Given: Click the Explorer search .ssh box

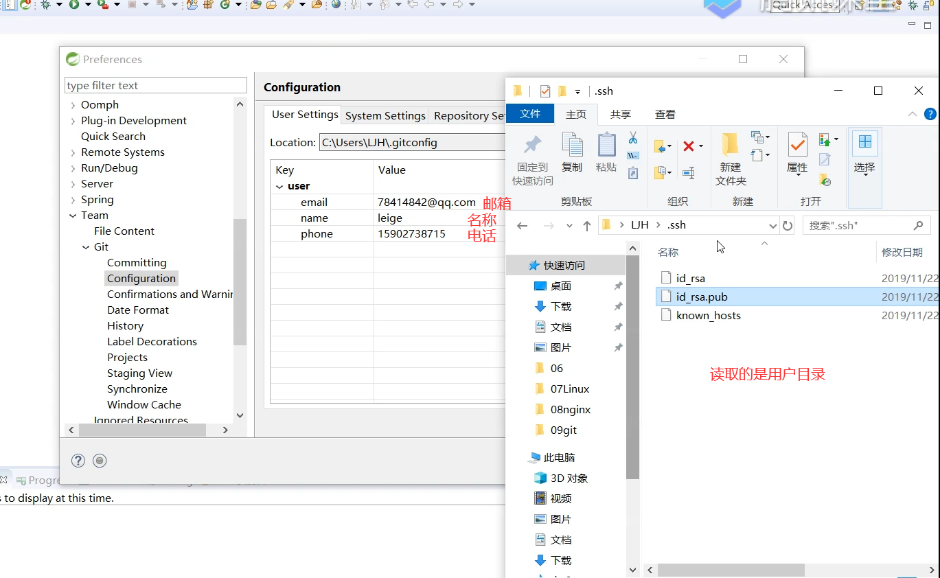Looking at the screenshot, I should pos(866,225).
